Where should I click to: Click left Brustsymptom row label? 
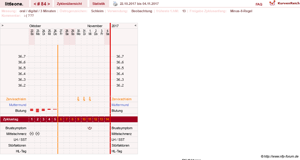pyautogui.click(x=16, y=128)
